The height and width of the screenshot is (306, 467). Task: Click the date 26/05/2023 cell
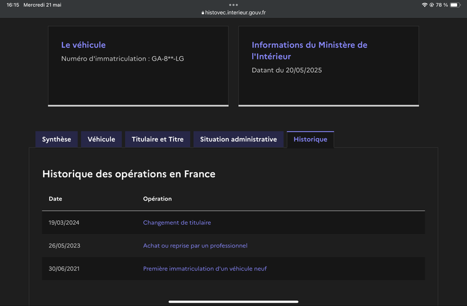[x=64, y=245]
